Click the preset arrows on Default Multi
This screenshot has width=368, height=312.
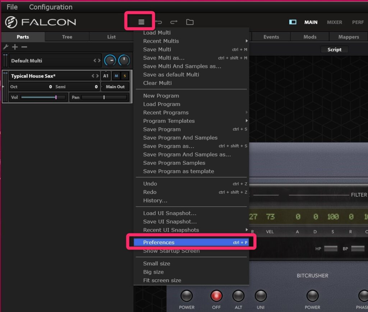97,61
